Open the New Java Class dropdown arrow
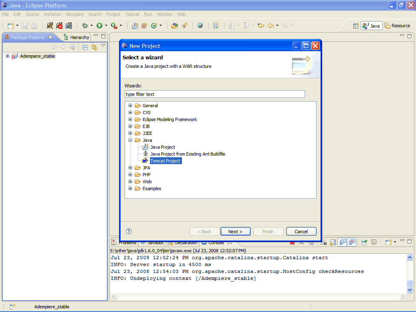Screen dimensions: 416x312 160,26
